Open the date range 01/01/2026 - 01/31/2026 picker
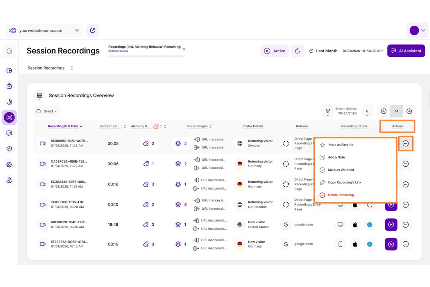 (x=363, y=51)
